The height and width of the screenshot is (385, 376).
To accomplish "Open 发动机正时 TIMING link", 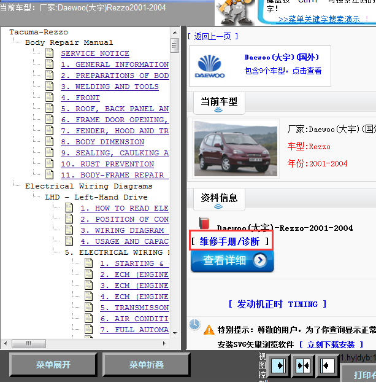I will (277, 304).
